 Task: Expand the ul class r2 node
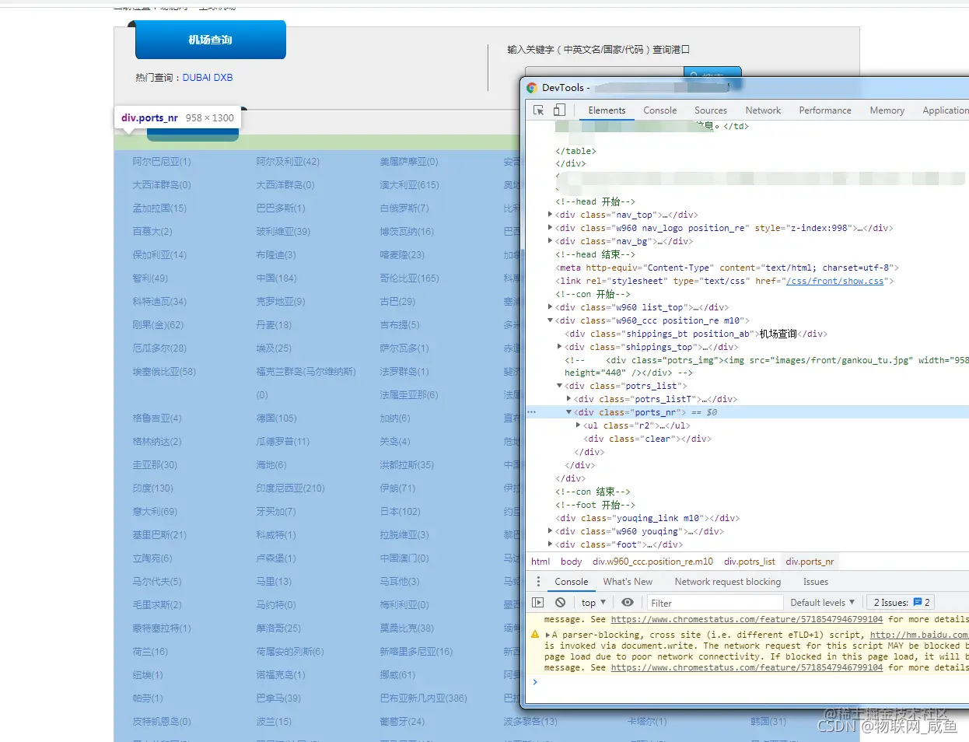coord(579,425)
